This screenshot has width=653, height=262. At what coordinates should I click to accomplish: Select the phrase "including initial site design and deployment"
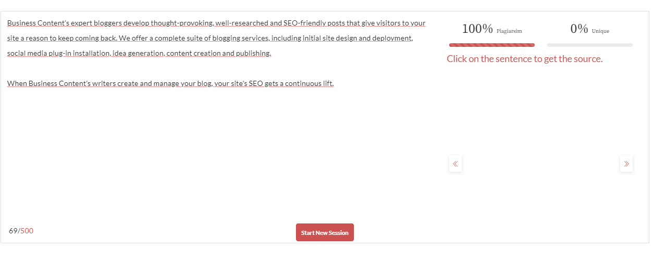341,39
